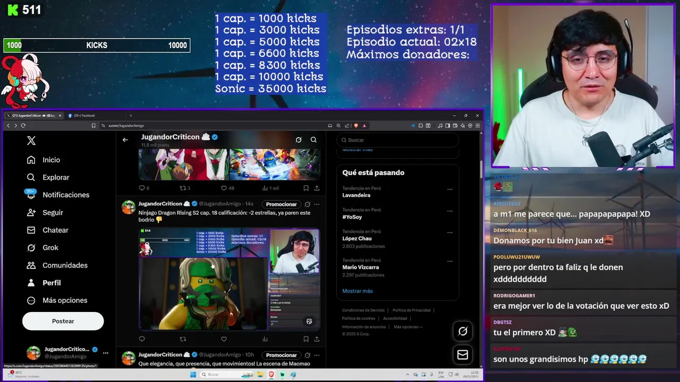The width and height of the screenshot is (680, 382).
Task: Click the Grok icon in the profile header
Action: pos(299,140)
